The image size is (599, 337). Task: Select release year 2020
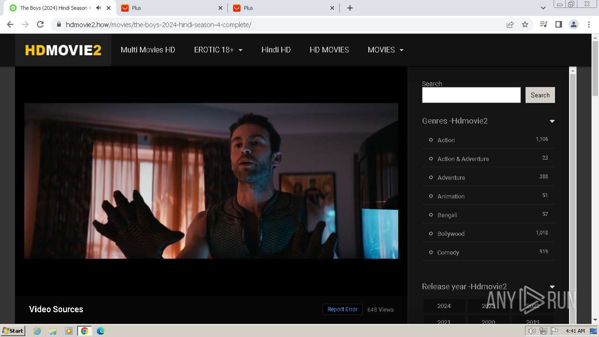[x=489, y=321]
